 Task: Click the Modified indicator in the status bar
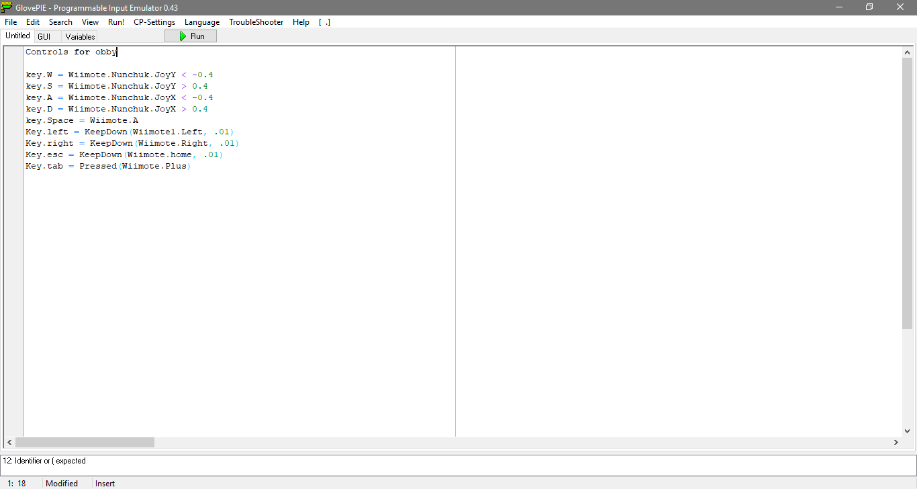coord(61,483)
